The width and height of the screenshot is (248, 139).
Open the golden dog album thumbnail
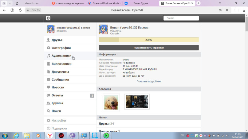[111, 102]
